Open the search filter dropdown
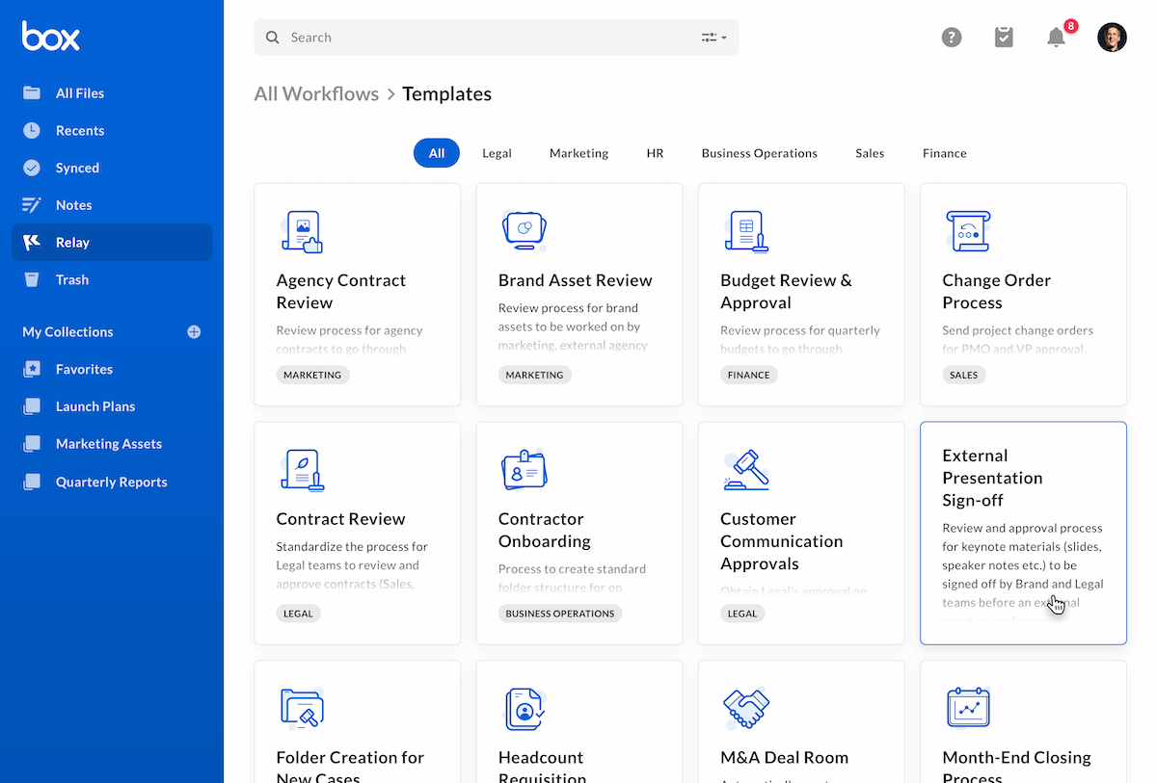Image resolution: width=1157 pixels, height=783 pixels. click(x=713, y=37)
